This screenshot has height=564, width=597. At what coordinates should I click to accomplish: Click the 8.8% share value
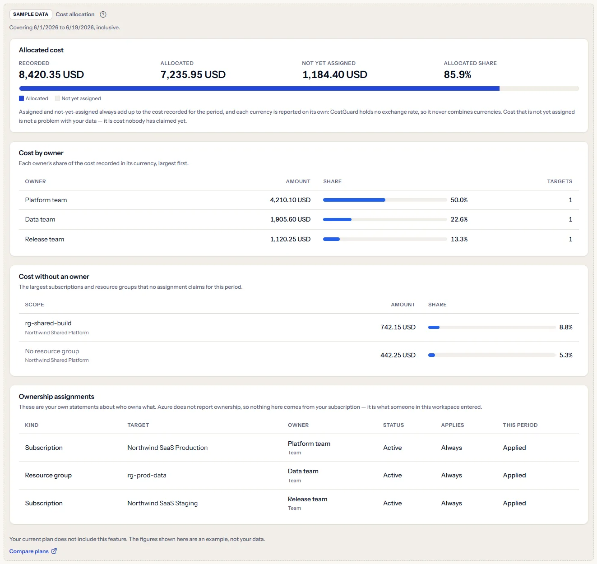(x=566, y=327)
